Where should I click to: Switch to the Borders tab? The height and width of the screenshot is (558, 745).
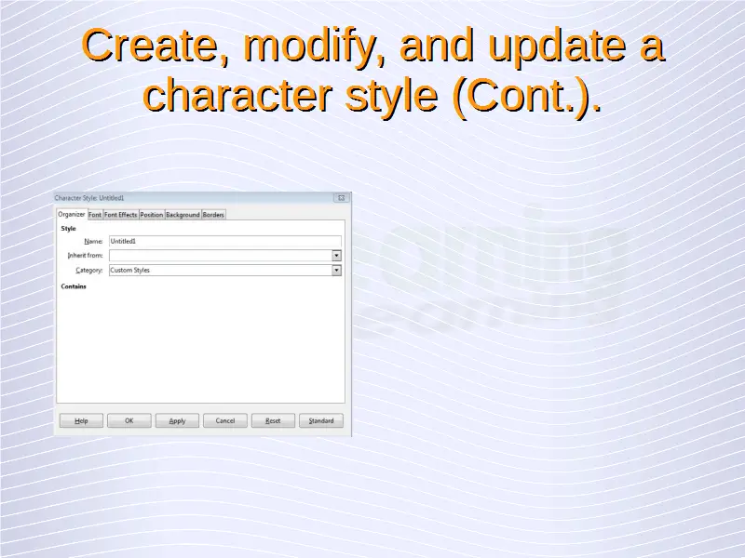click(213, 215)
